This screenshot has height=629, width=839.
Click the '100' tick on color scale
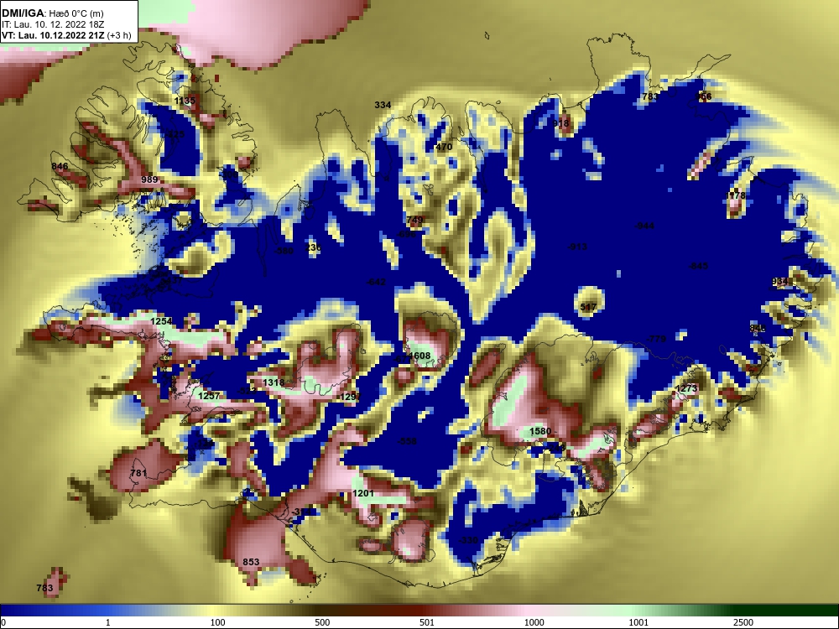[218, 622]
